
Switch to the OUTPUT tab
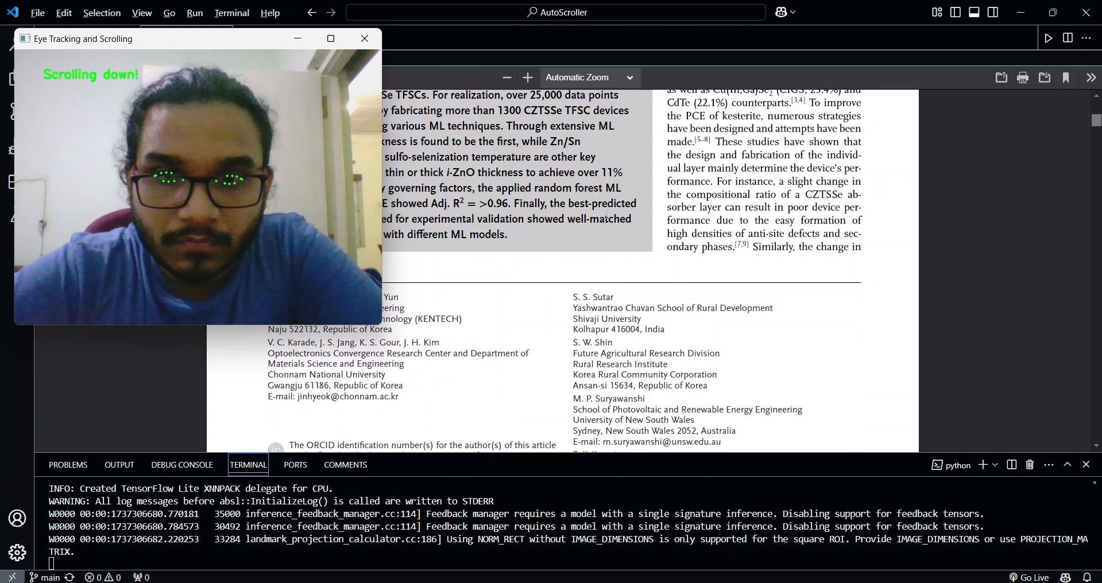[x=119, y=465]
